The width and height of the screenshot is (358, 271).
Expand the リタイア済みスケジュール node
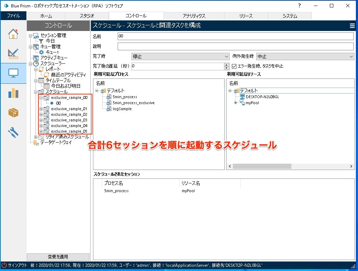coord(36,137)
